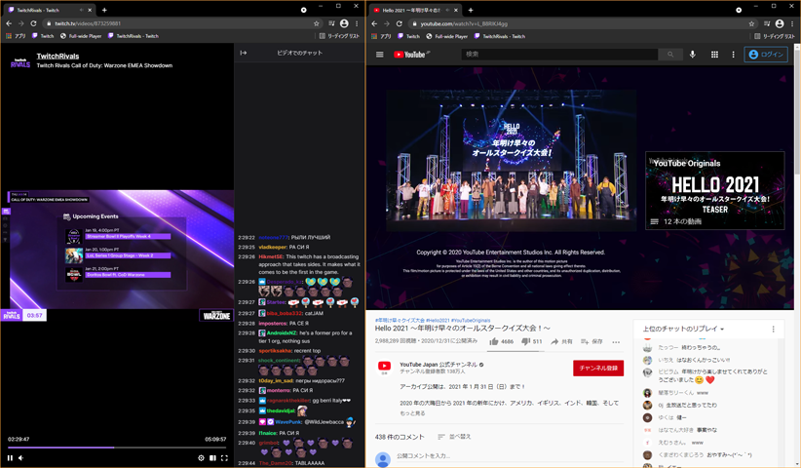
Task: Focus the twitch.tv address bar
Action: point(178,23)
